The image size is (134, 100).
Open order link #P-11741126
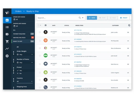78,30
